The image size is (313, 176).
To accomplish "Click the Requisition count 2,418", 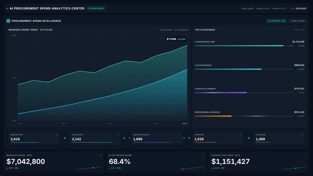I will (x=15, y=139).
